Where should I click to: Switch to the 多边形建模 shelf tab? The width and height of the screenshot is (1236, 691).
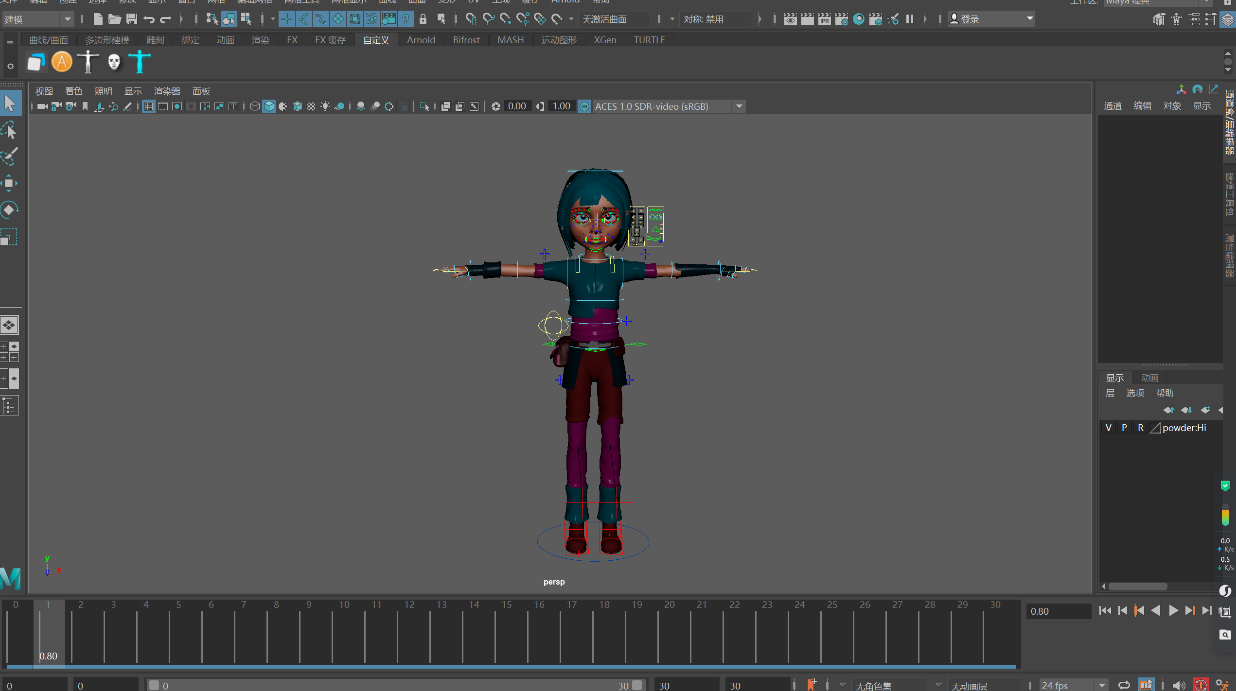point(107,40)
